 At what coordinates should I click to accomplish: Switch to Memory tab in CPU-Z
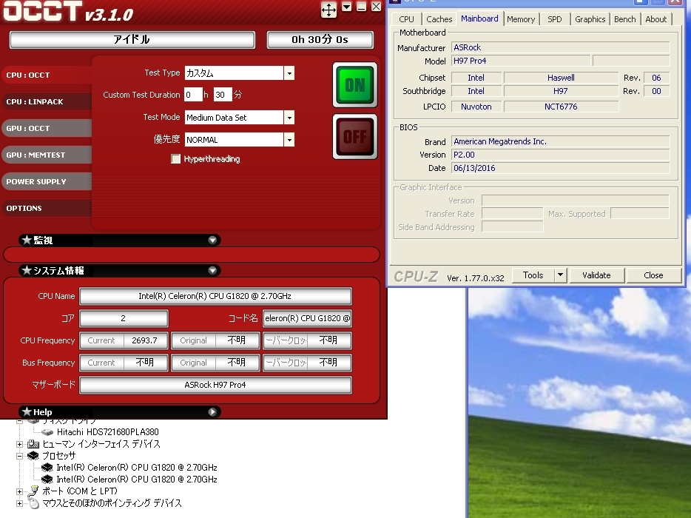pyautogui.click(x=520, y=19)
